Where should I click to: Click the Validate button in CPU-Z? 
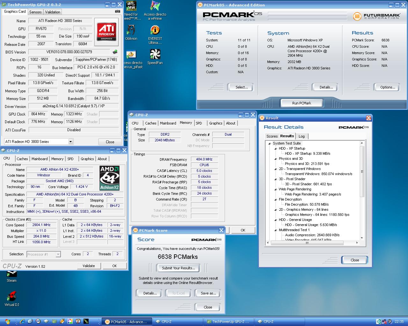point(89,266)
